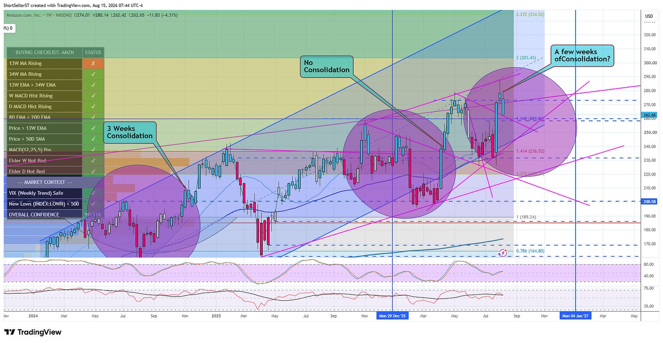Click the 200.58 price tag on the axis

click(649, 201)
